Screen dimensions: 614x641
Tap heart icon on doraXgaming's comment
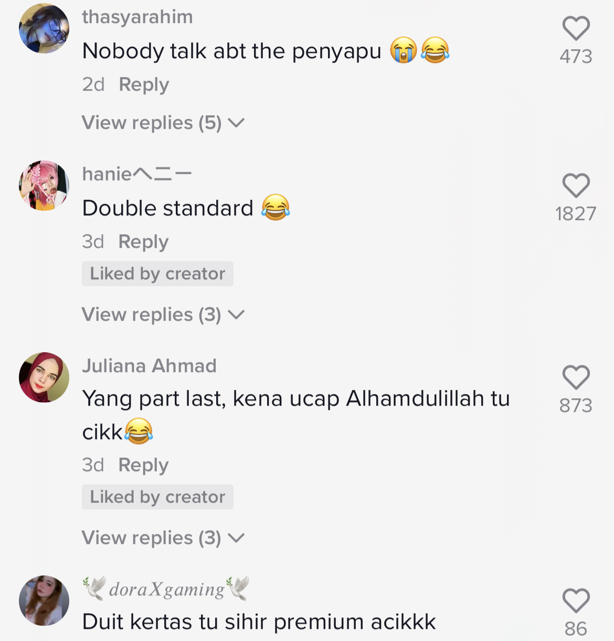576,601
